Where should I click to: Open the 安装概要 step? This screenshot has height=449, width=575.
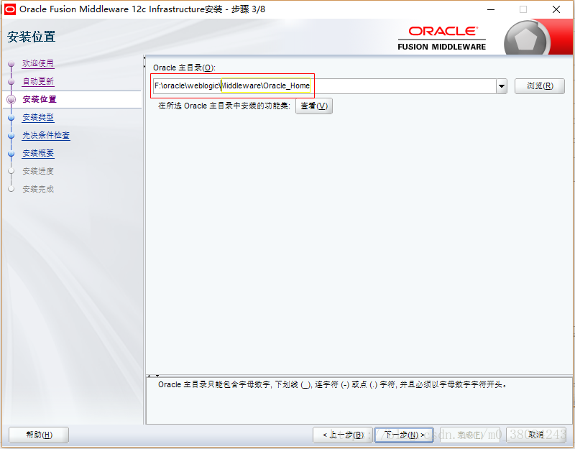pos(38,153)
